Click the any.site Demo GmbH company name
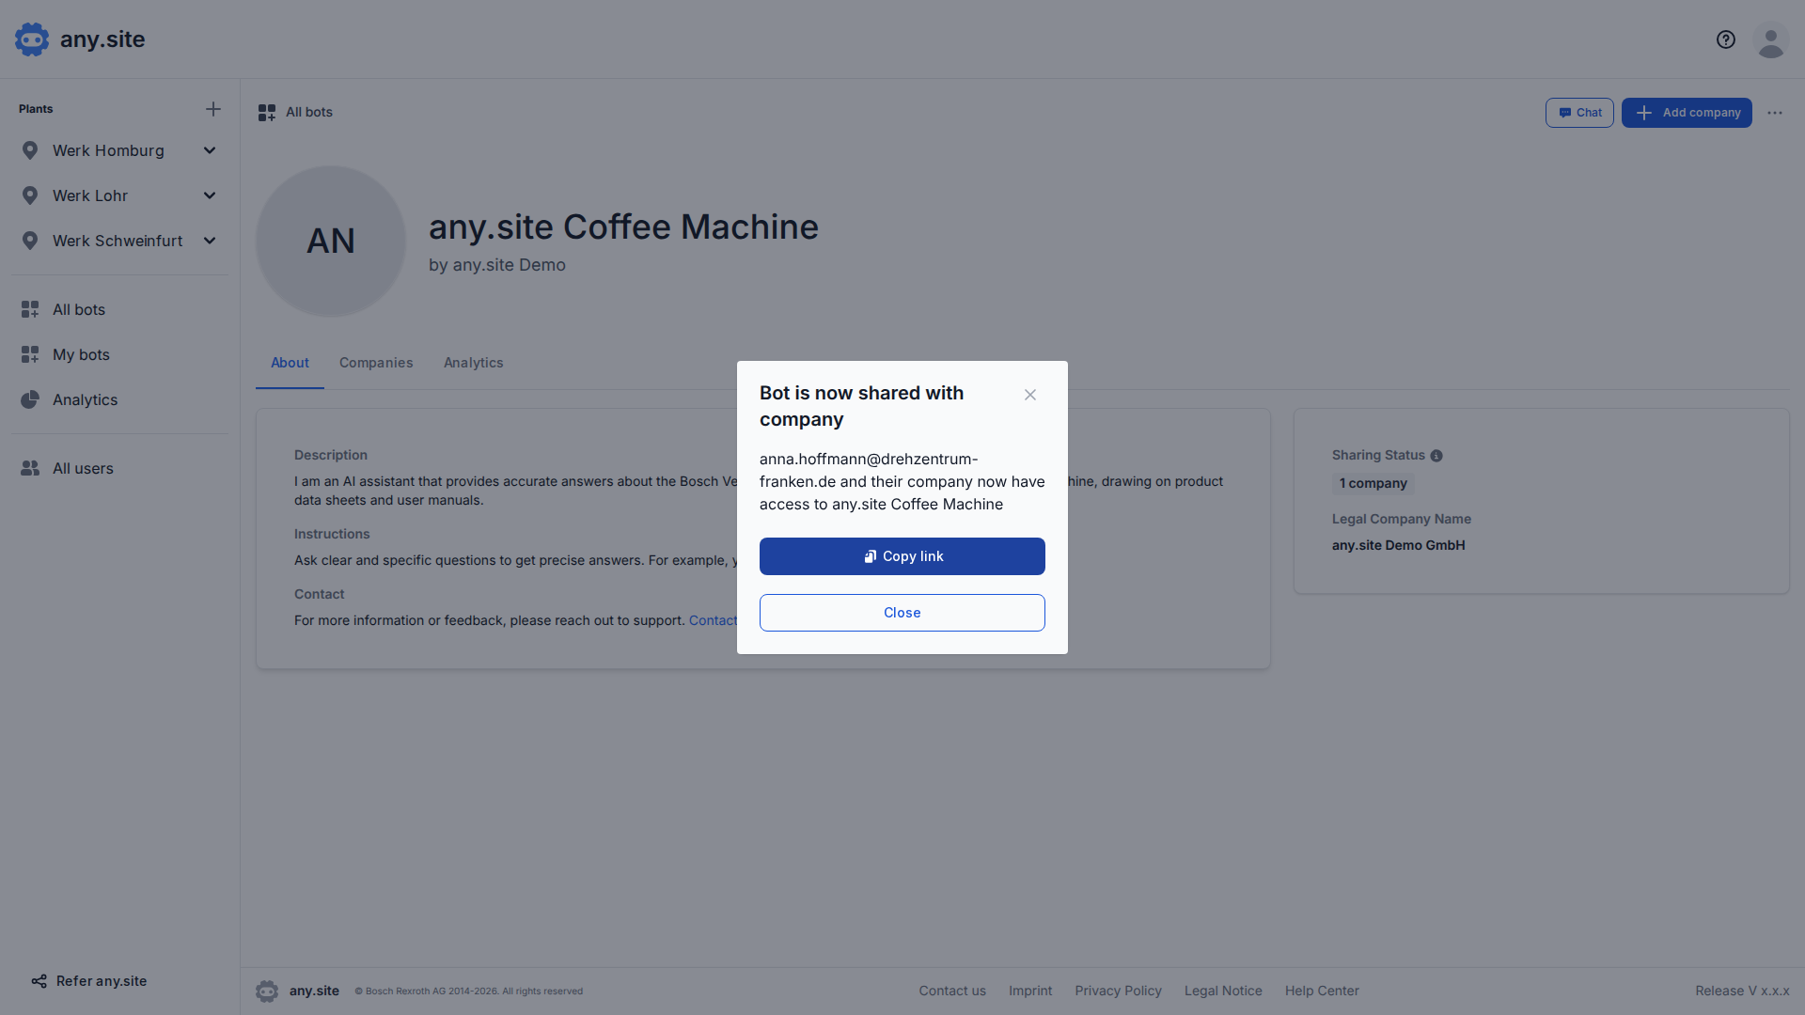This screenshot has height=1015, width=1805. pyautogui.click(x=1399, y=545)
